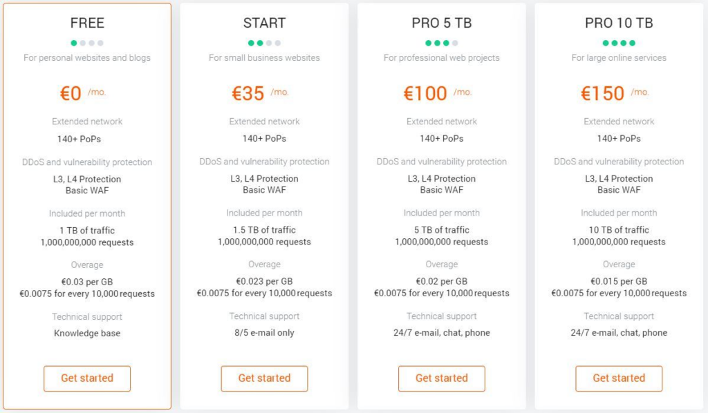Click the €100 per month price
Screen dimensions: 708x413
click(x=426, y=93)
